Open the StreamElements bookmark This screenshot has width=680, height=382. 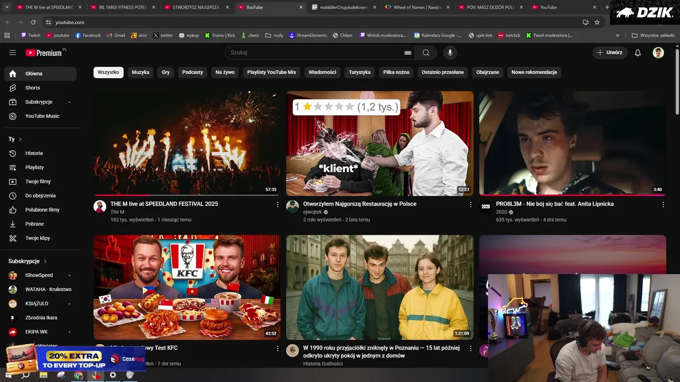[x=308, y=36]
